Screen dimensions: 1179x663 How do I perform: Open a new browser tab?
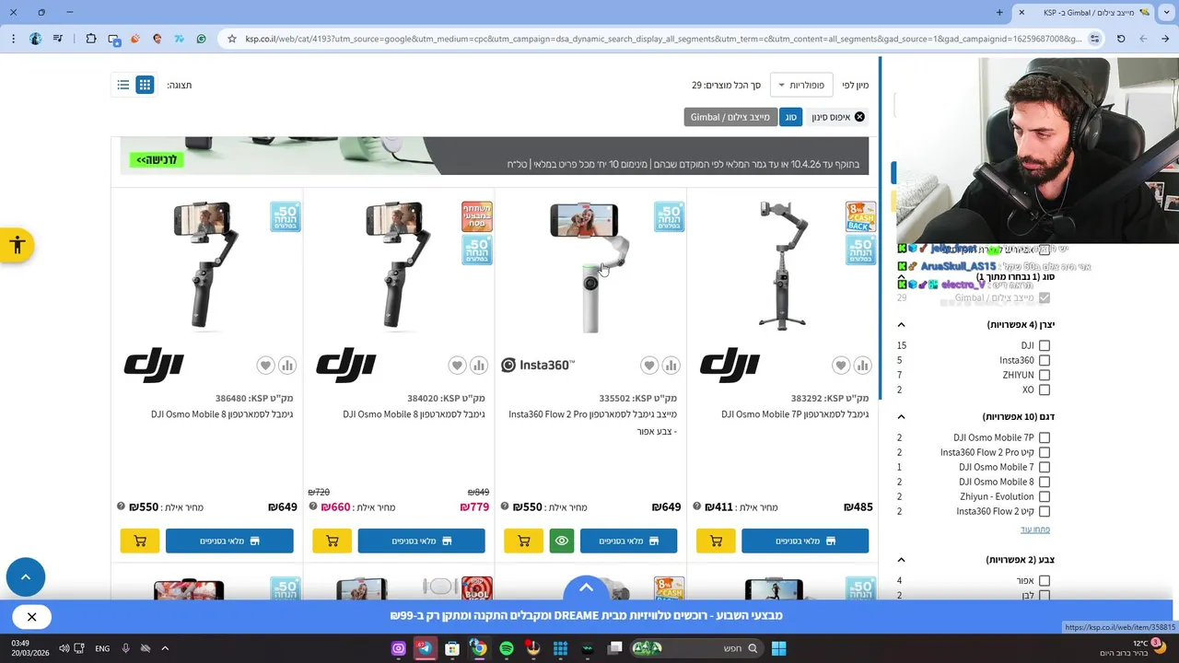pyautogui.click(x=999, y=12)
